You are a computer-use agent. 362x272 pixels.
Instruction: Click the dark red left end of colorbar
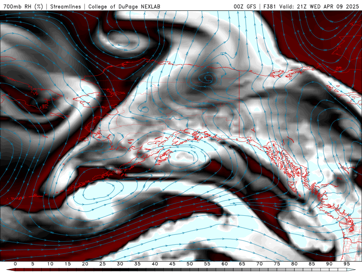(x=10, y=270)
